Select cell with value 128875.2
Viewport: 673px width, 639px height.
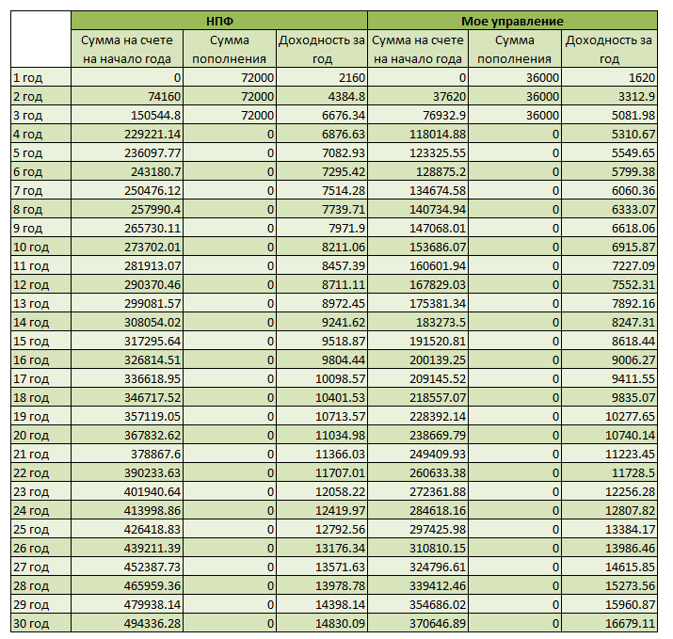[418, 171]
